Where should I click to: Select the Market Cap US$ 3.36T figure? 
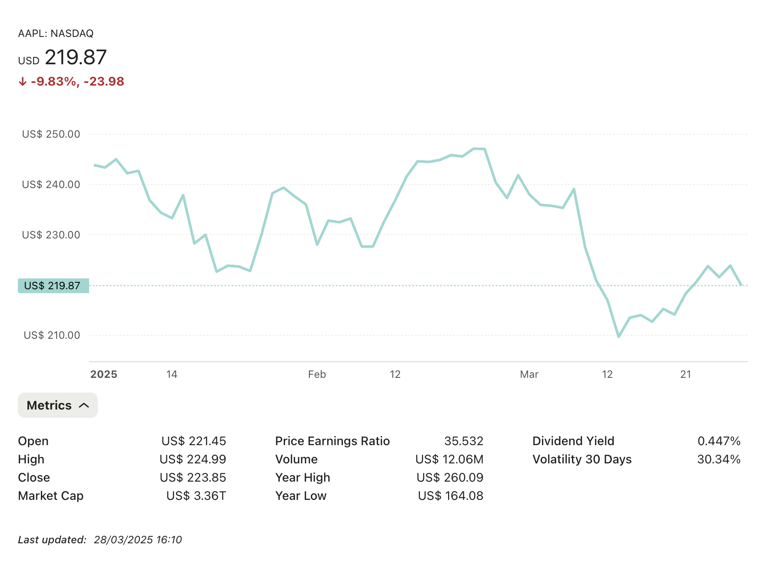click(x=196, y=496)
